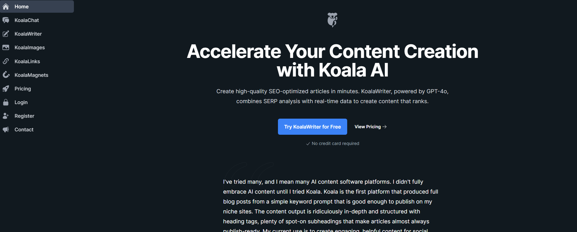577x232 pixels.
Task: Click the koala logo at the top
Action: (x=332, y=20)
